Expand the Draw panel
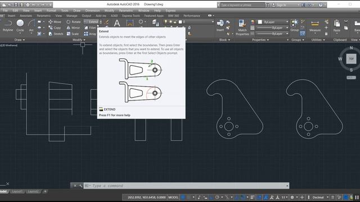Screen dimensions: 360x202 point(20,40)
